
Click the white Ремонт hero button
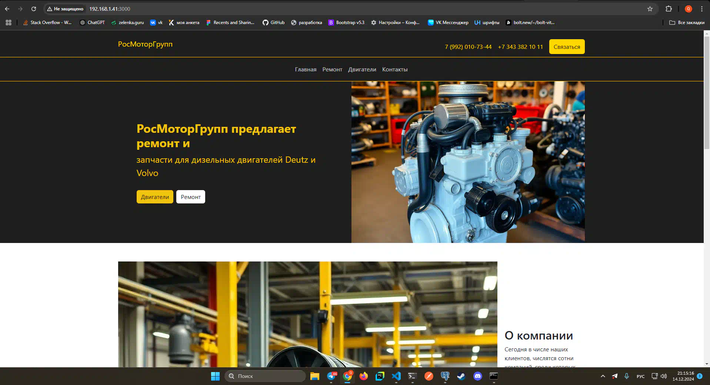click(190, 197)
